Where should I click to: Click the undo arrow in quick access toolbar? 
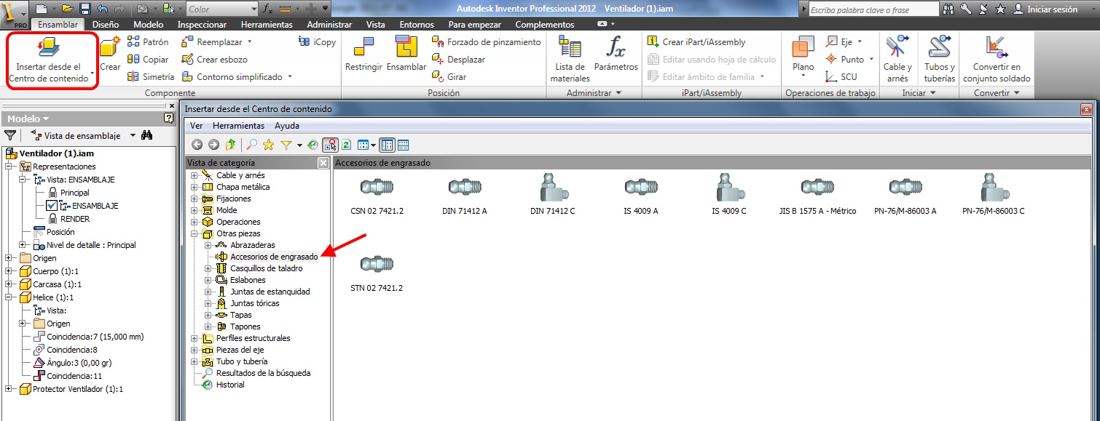pyautogui.click(x=102, y=9)
